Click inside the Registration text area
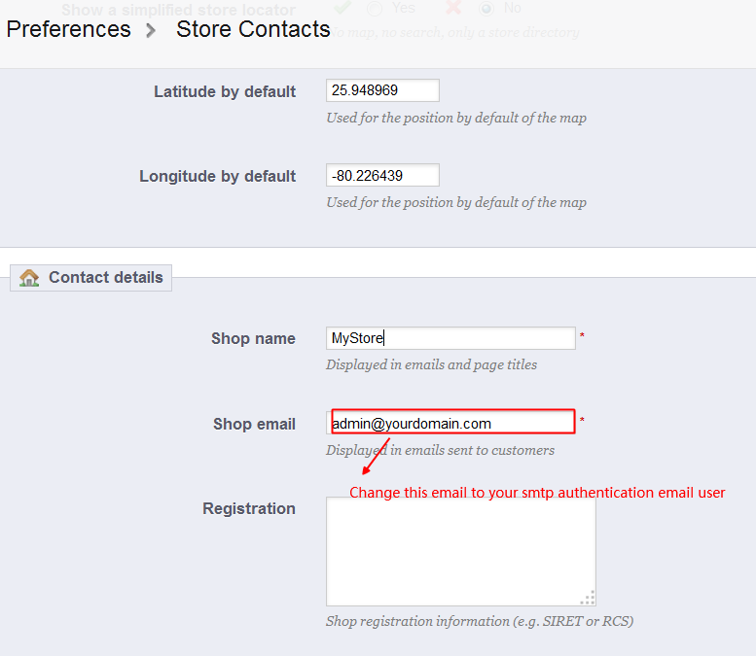Screen dimensions: 756x656 tap(460, 550)
